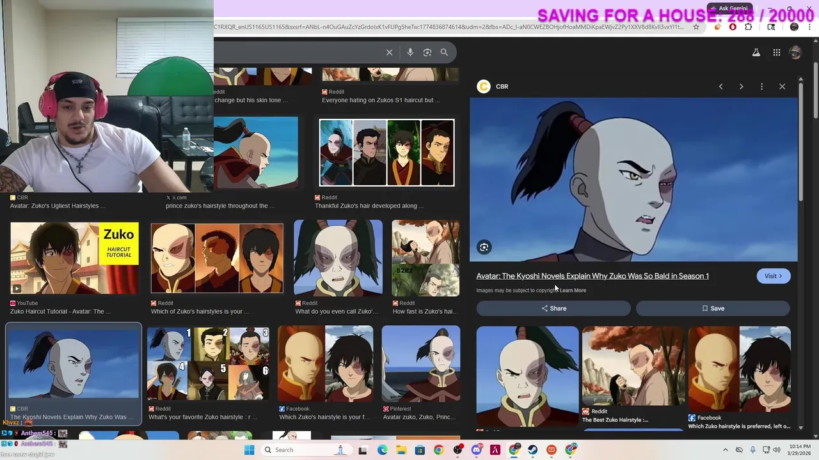This screenshot has width=819, height=460.
Task: Click the tray microphone icon
Action: click(752, 450)
